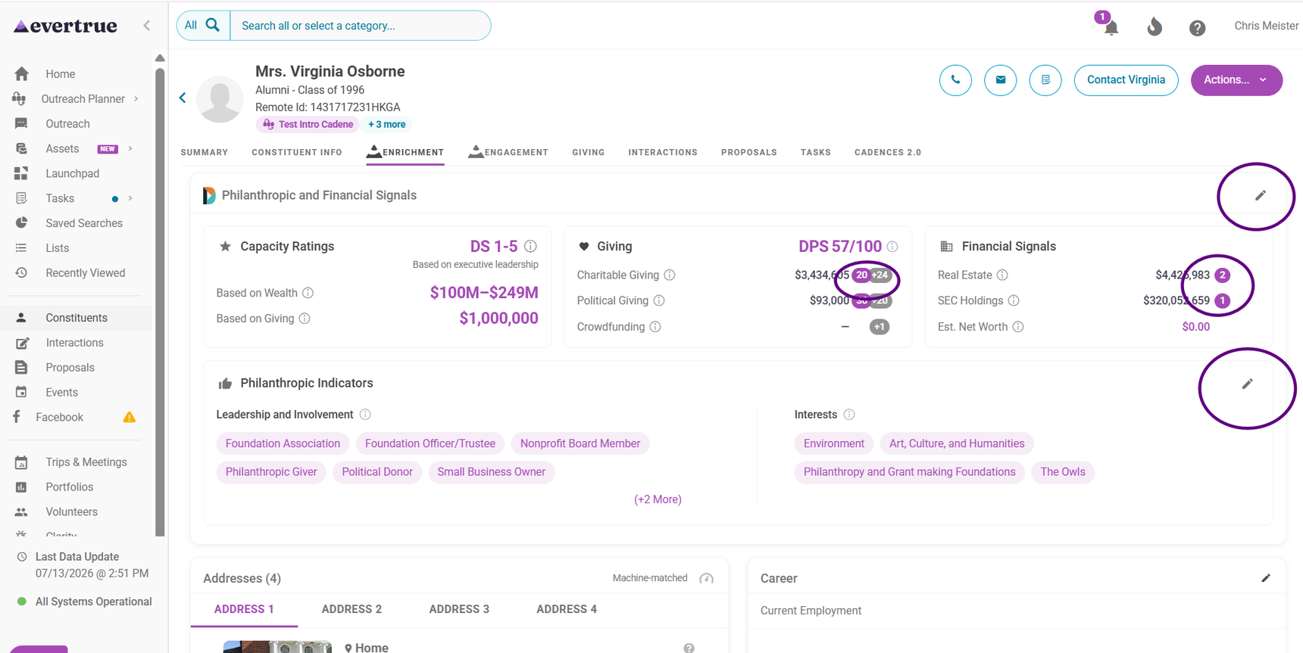Click the Contact Virginia button
The width and height of the screenshot is (1303, 653).
point(1126,80)
